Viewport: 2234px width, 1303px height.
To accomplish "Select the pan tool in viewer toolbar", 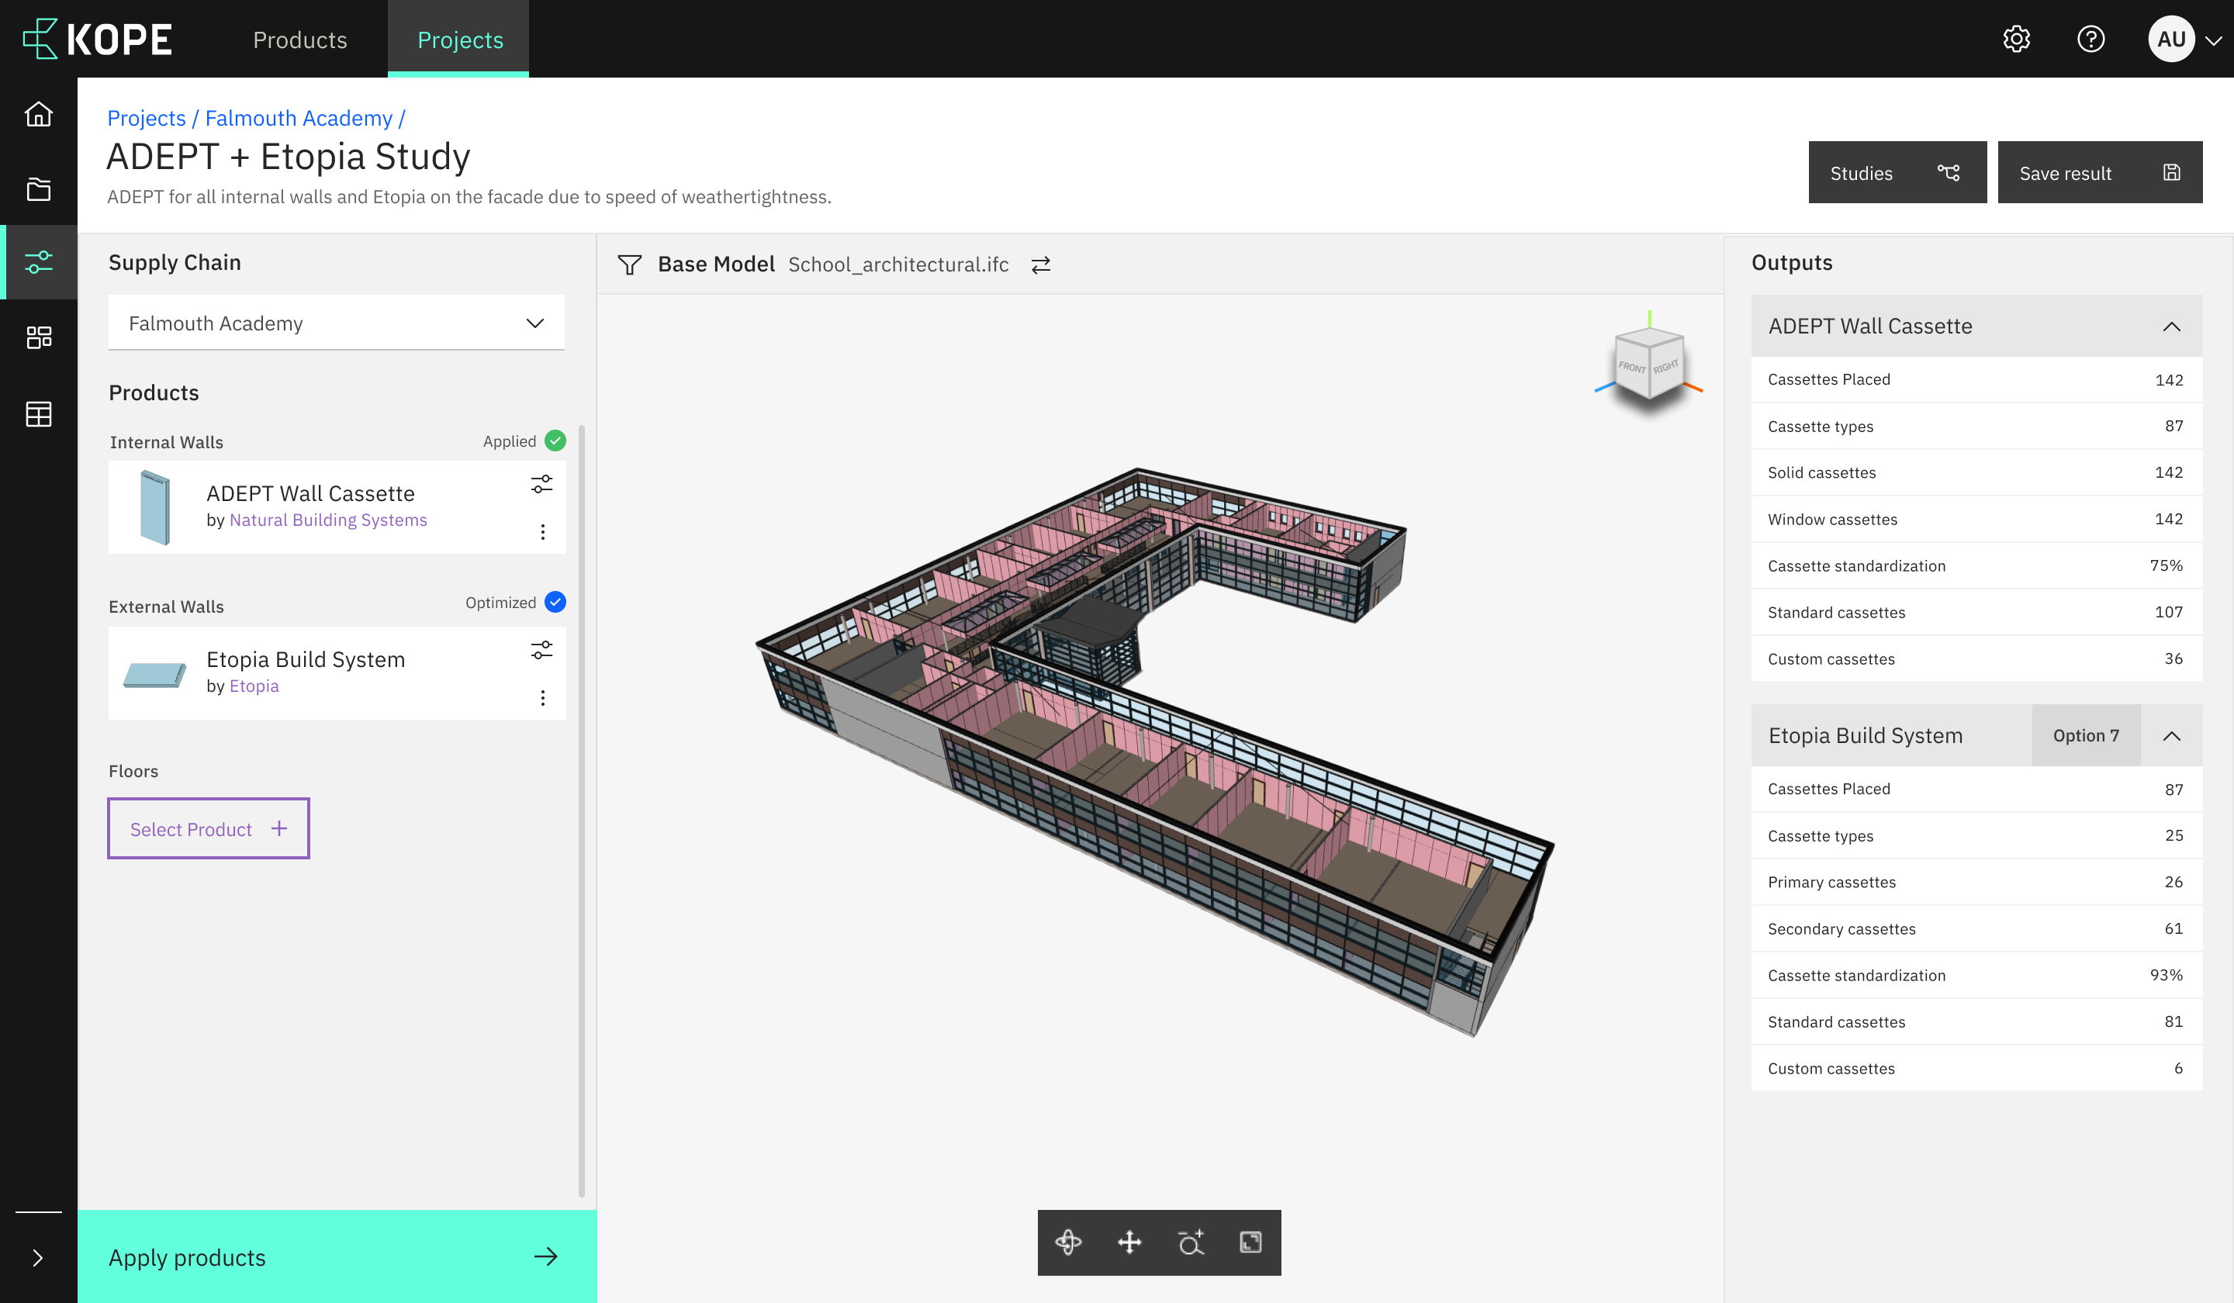I will 1129,1242.
